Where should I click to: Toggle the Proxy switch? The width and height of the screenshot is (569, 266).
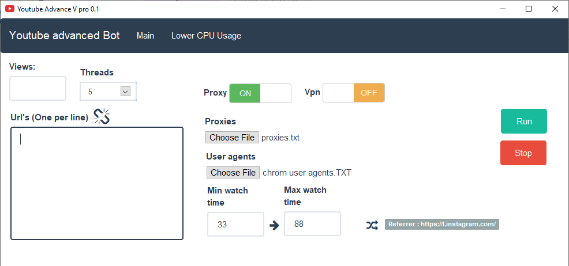pos(260,93)
